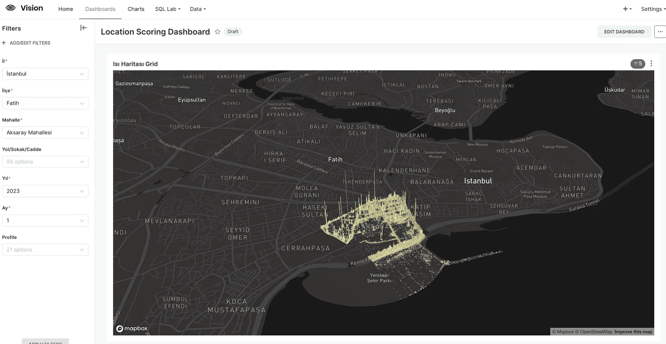The height and width of the screenshot is (344, 666).
Task: Click the Eurasia Tunnel map label
Action: pyautogui.click(x=584, y=205)
